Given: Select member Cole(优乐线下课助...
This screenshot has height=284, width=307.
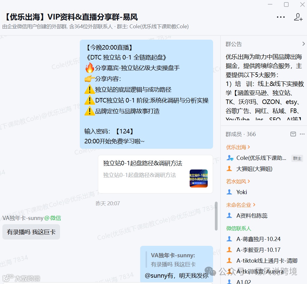Looking at the screenshot, I should click(261, 158).
